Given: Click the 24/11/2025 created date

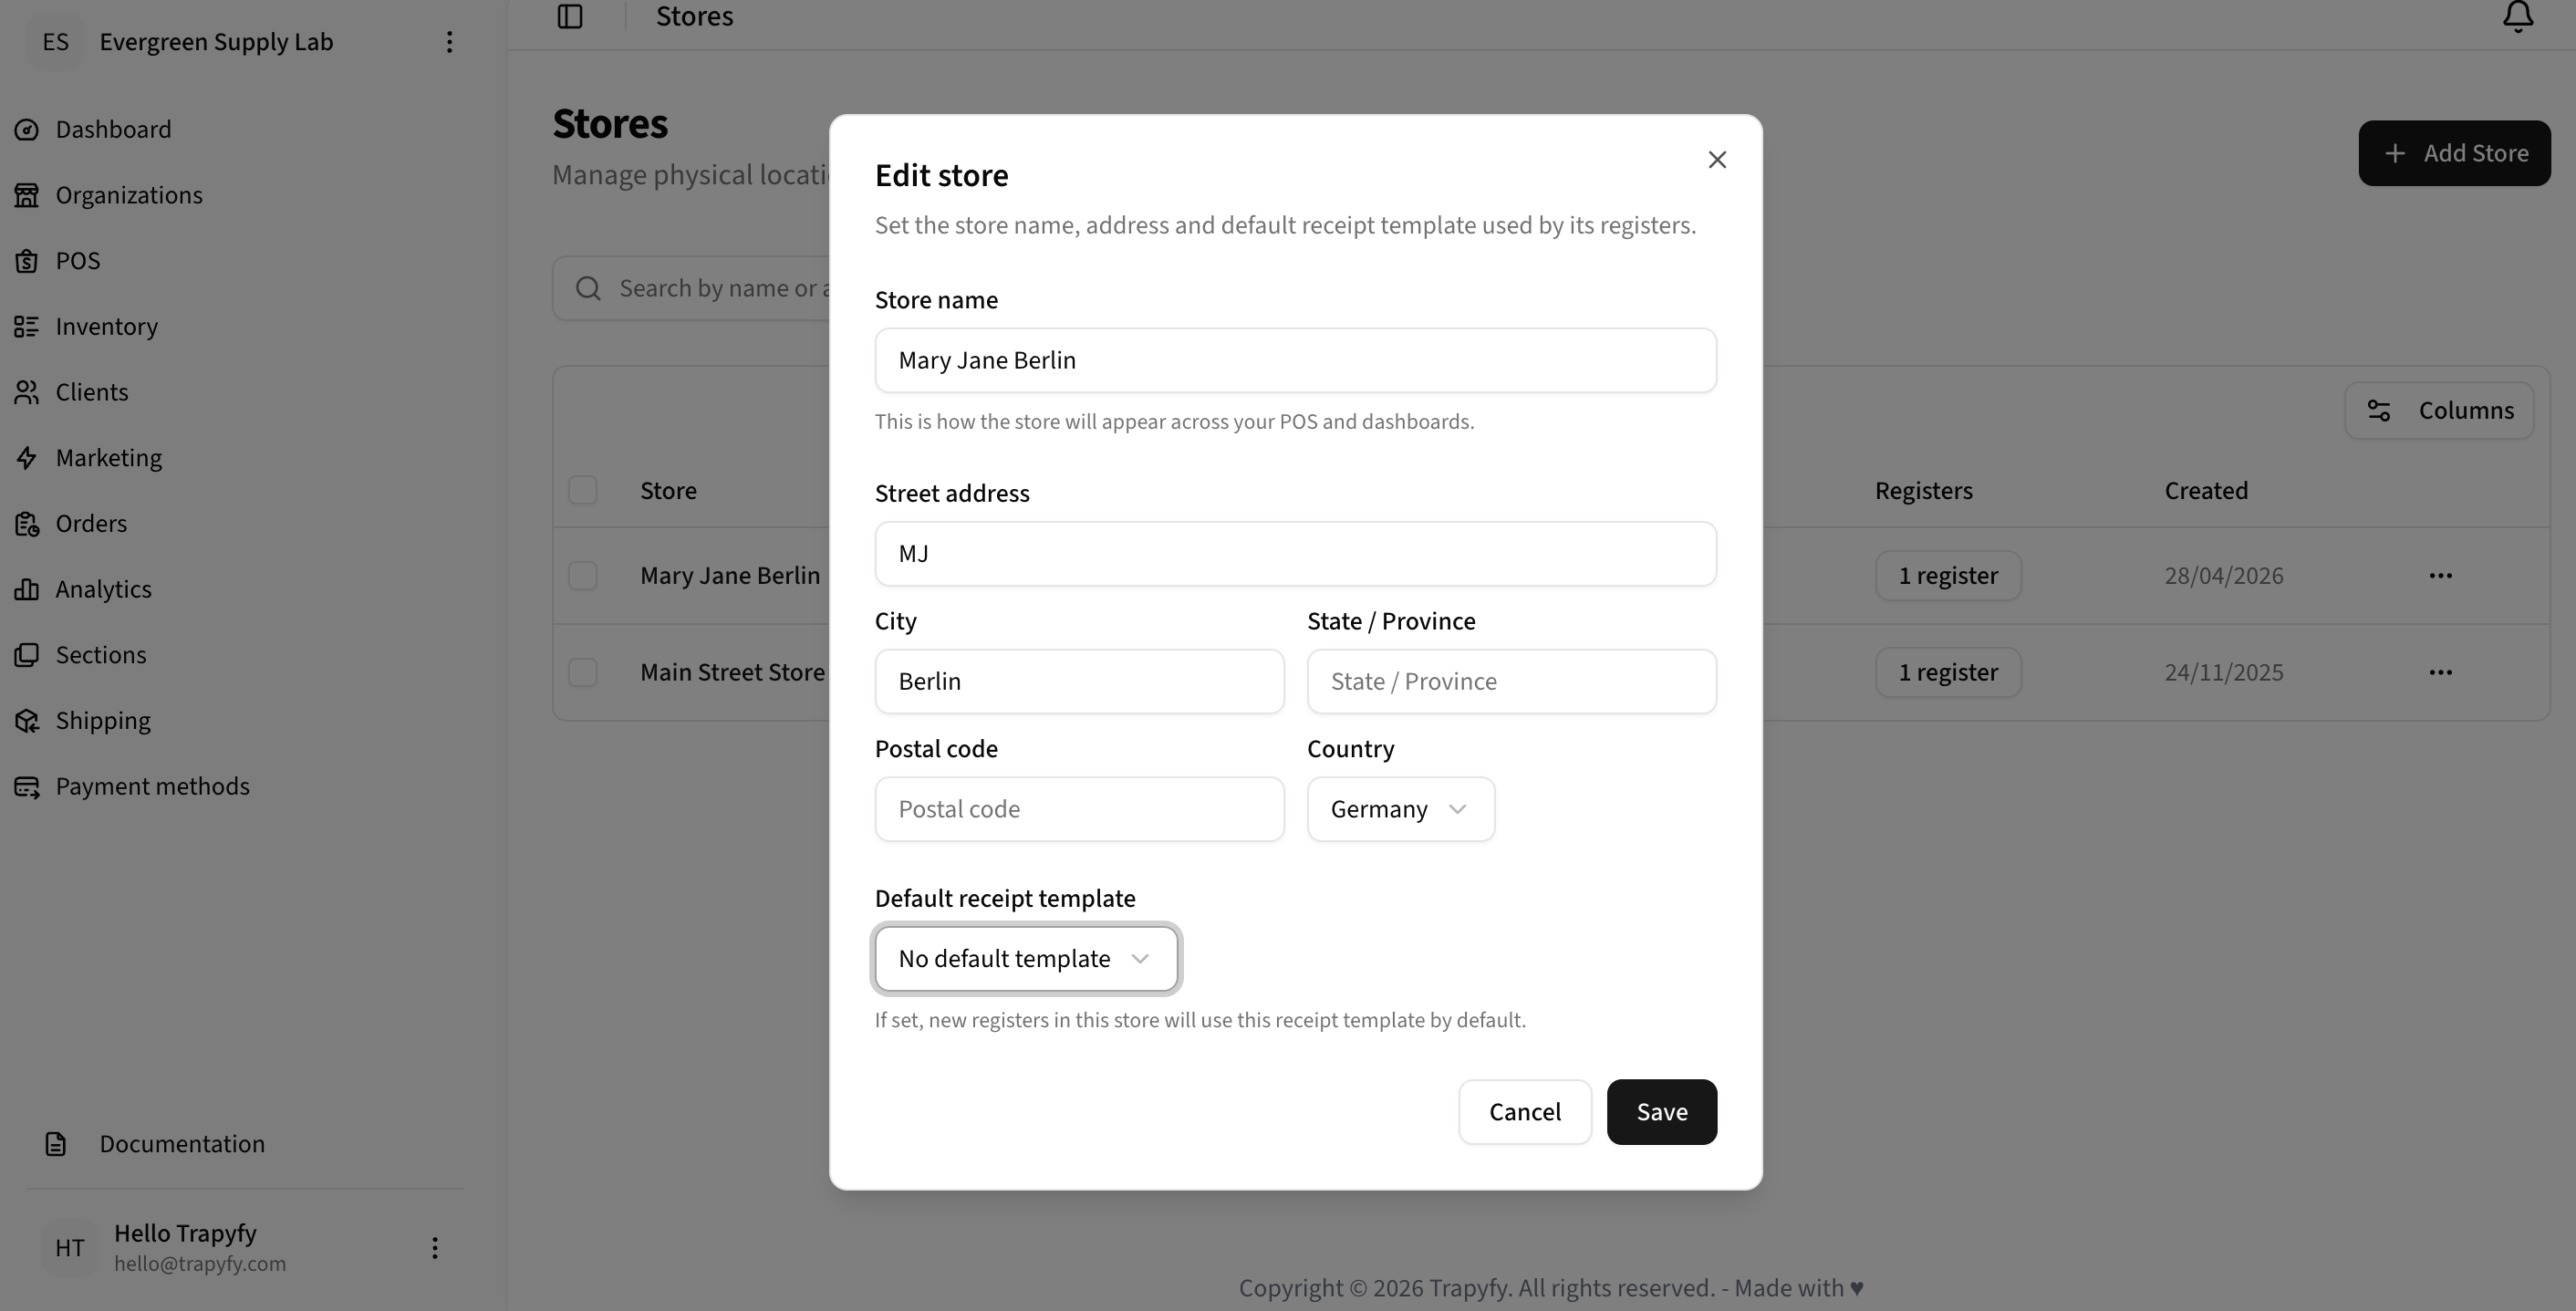Looking at the screenshot, I should (2224, 672).
